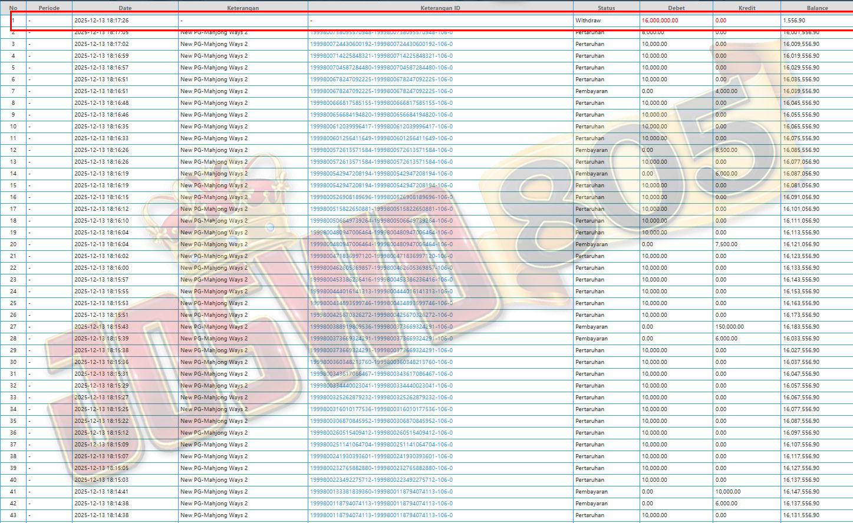The image size is (853, 523).
Task: Select the 2025-12-13 18:17:26 date cell
Action: click(101, 21)
